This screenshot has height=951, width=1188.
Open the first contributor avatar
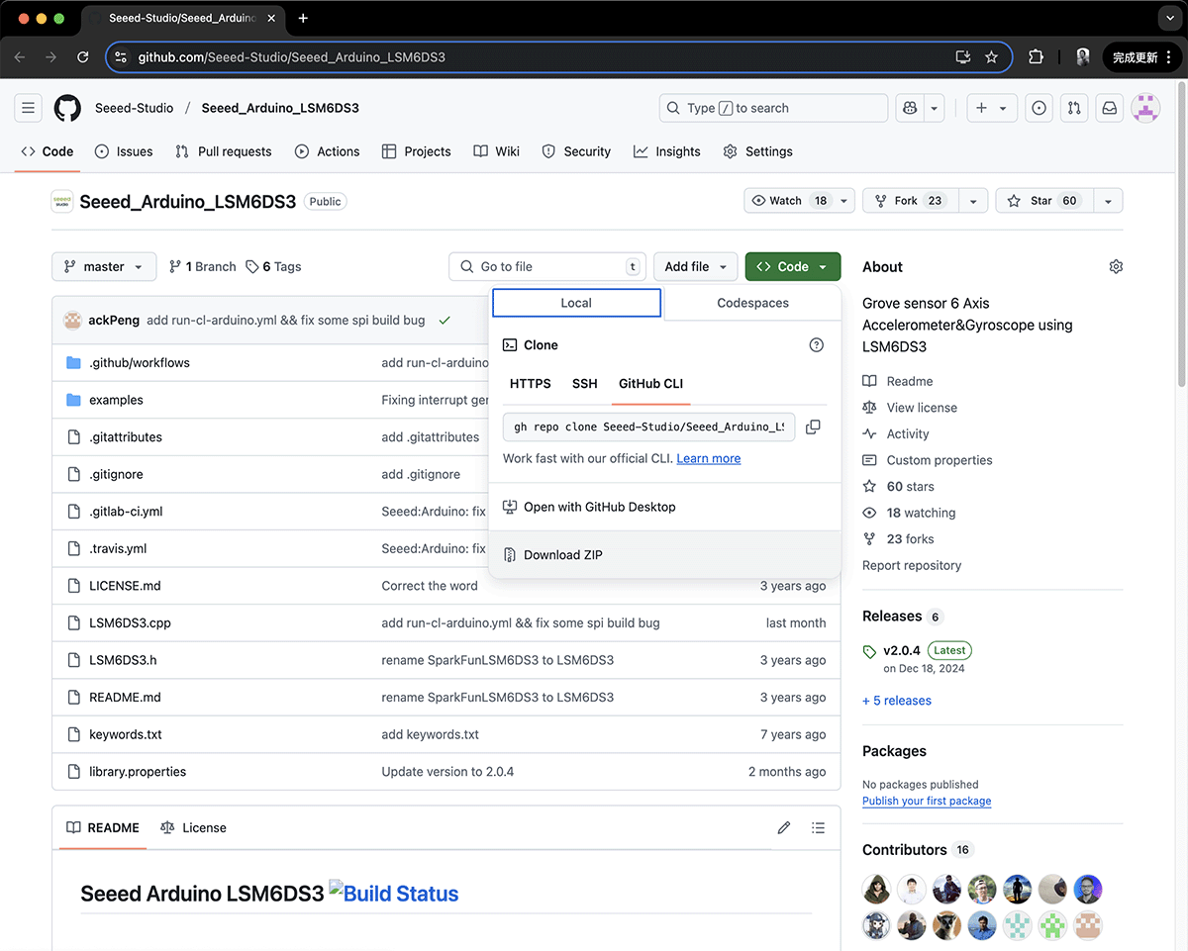coord(877,889)
